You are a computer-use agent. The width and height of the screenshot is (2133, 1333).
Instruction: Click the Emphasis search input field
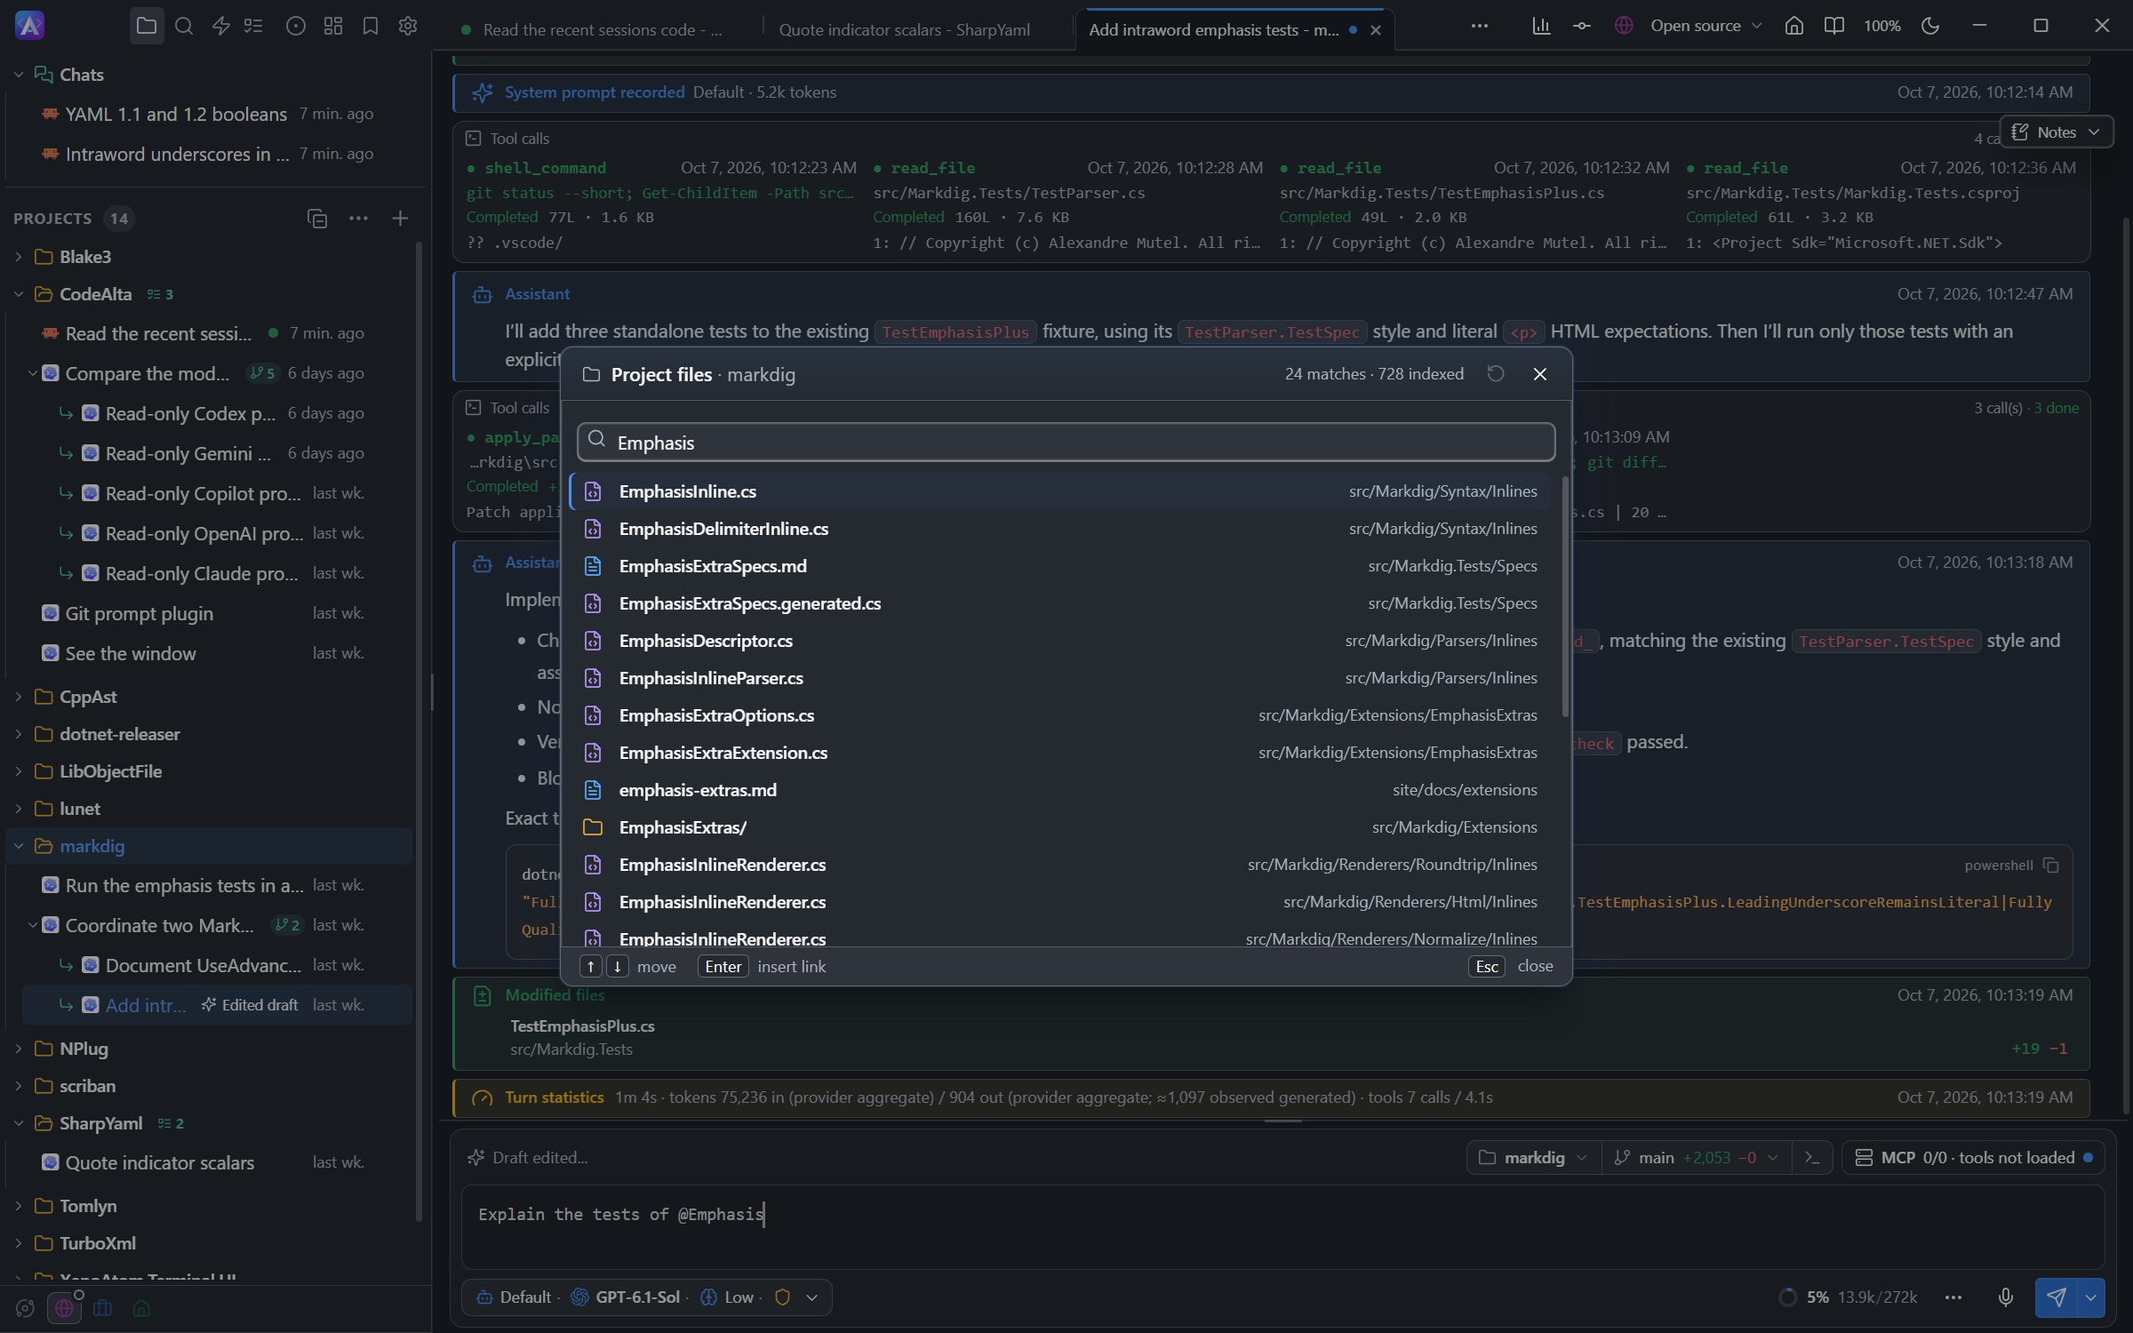1066,443
